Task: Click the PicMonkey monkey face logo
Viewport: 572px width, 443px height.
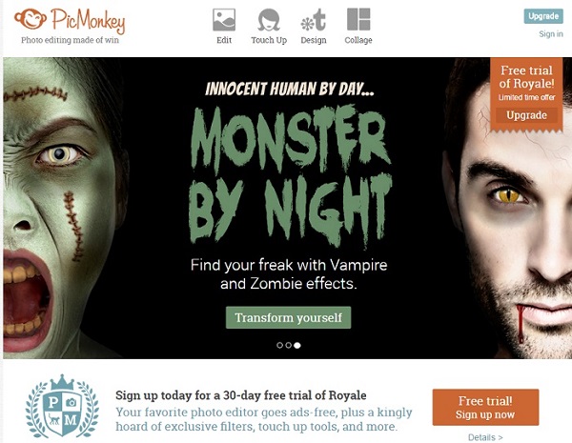Action: (31, 19)
